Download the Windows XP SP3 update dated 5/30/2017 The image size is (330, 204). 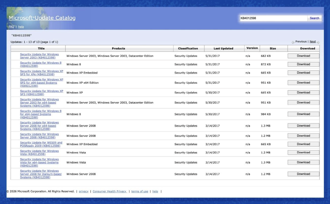click(303, 92)
